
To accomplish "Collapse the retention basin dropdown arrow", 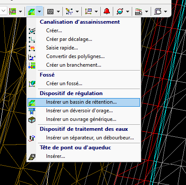I will (39, 11).
